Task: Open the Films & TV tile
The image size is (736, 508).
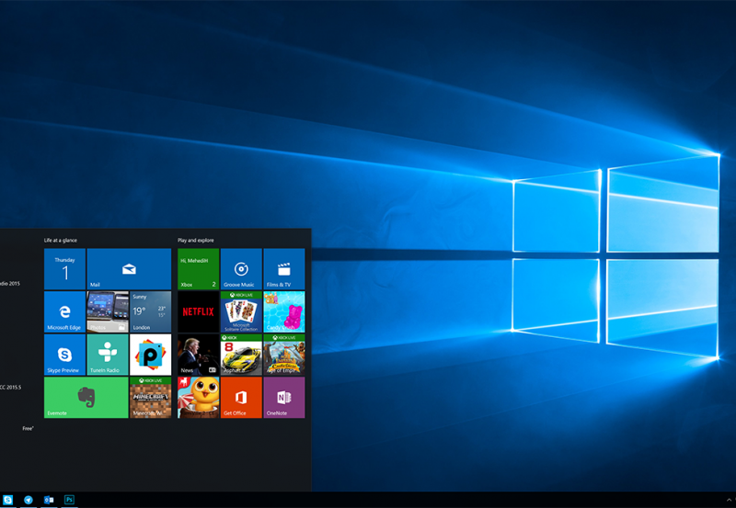Action: coord(284,269)
